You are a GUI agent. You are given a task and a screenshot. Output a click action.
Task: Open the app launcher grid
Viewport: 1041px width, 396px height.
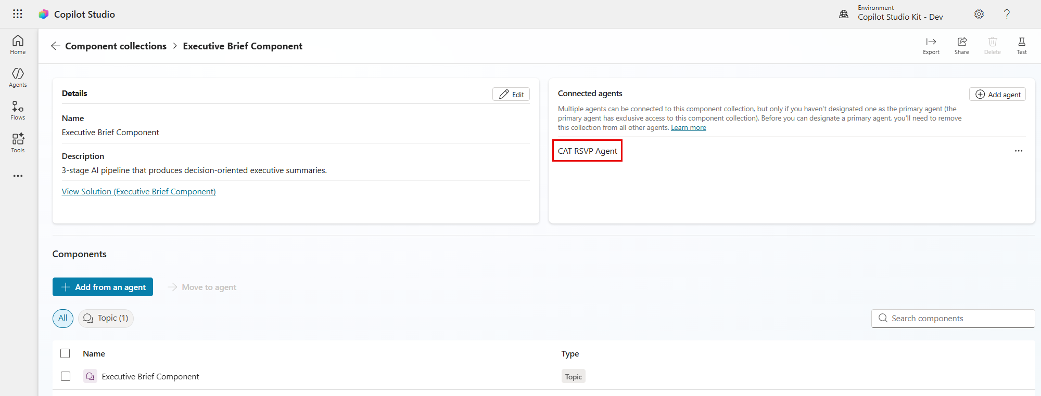18,14
